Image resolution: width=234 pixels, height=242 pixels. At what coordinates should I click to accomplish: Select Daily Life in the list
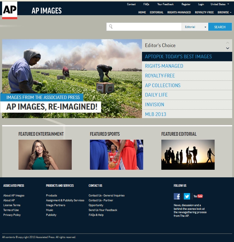point(187,95)
